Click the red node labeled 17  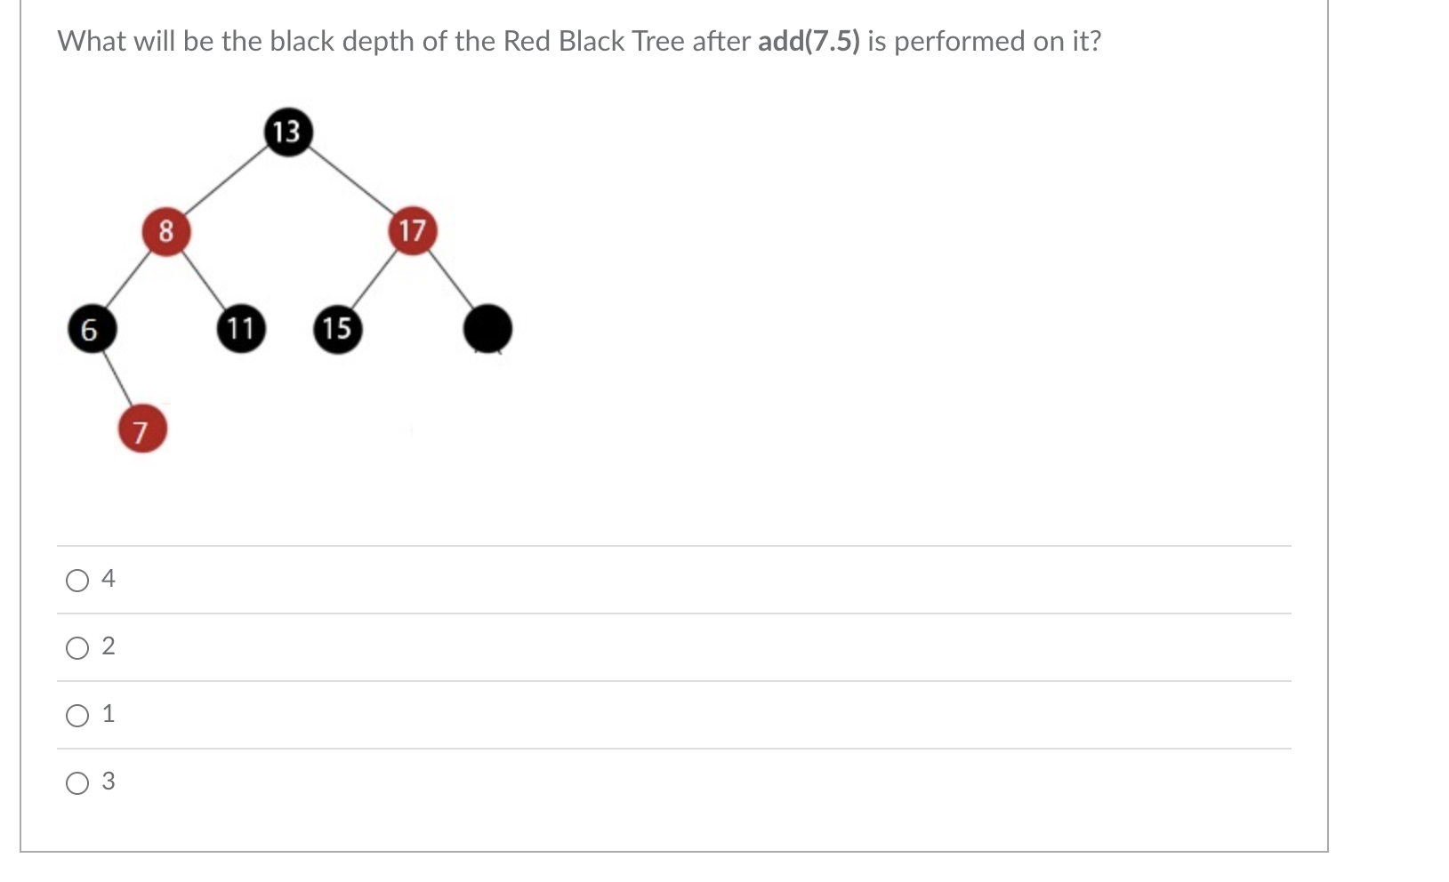click(413, 232)
